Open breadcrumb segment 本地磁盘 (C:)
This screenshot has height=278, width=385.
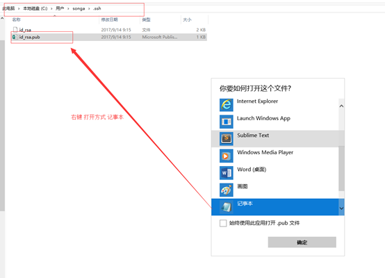click(35, 8)
